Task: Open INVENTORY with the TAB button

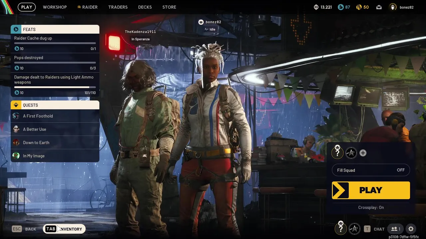Action: [64, 229]
